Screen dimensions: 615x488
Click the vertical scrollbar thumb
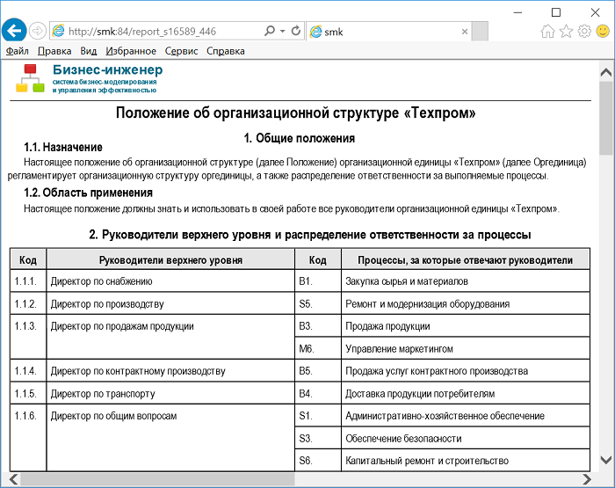point(606,118)
